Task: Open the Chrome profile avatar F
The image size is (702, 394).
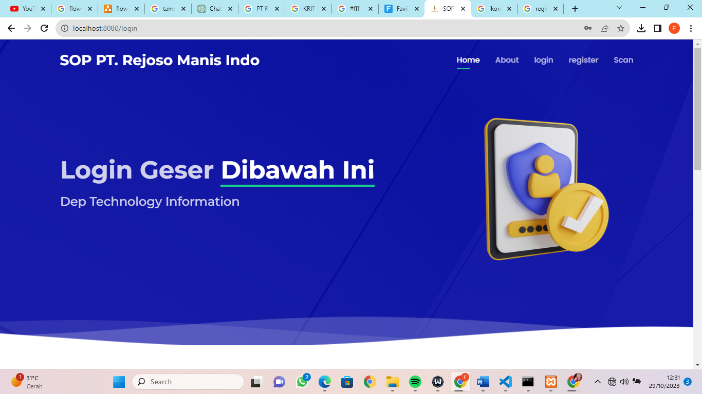Action: 674,28
